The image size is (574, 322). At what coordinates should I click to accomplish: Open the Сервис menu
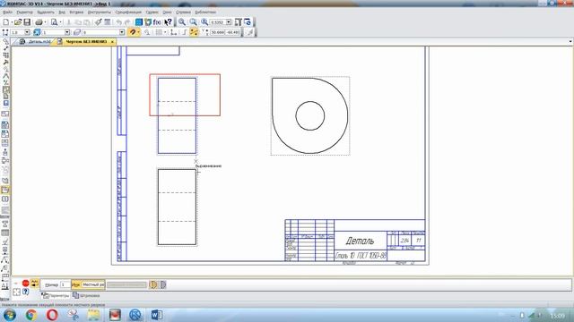(x=152, y=12)
